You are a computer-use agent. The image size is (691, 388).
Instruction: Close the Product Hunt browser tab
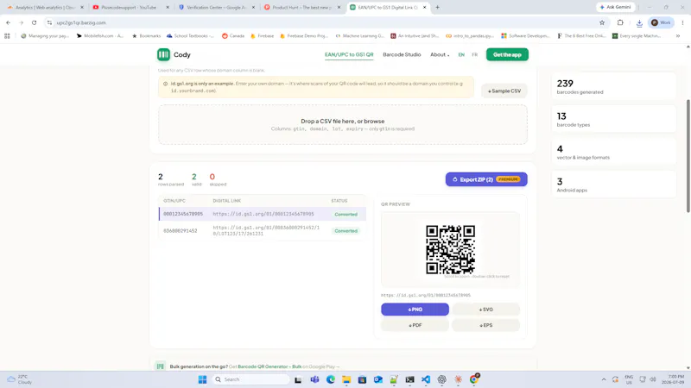[339, 8]
